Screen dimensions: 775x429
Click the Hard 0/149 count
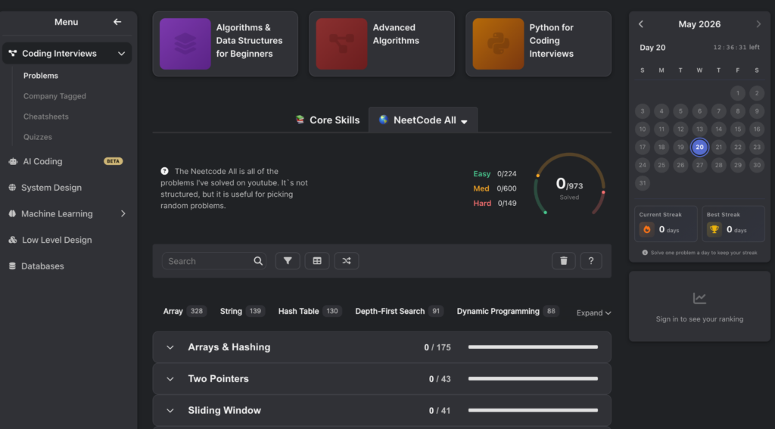495,204
